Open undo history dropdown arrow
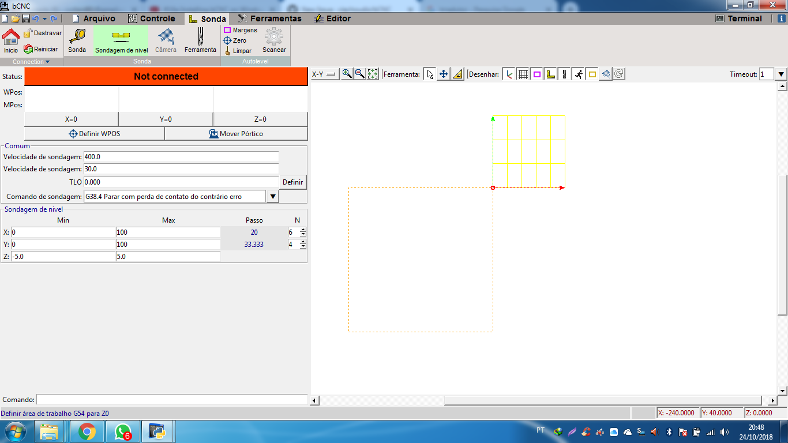Image resolution: width=788 pixels, height=443 pixels. coord(44,18)
